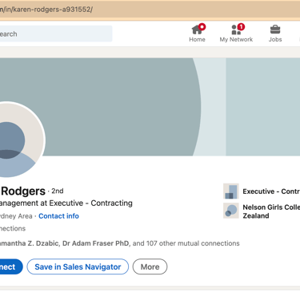300x292 pixels.
Task: View the 107 other mutual connections
Action: (186, 243)
